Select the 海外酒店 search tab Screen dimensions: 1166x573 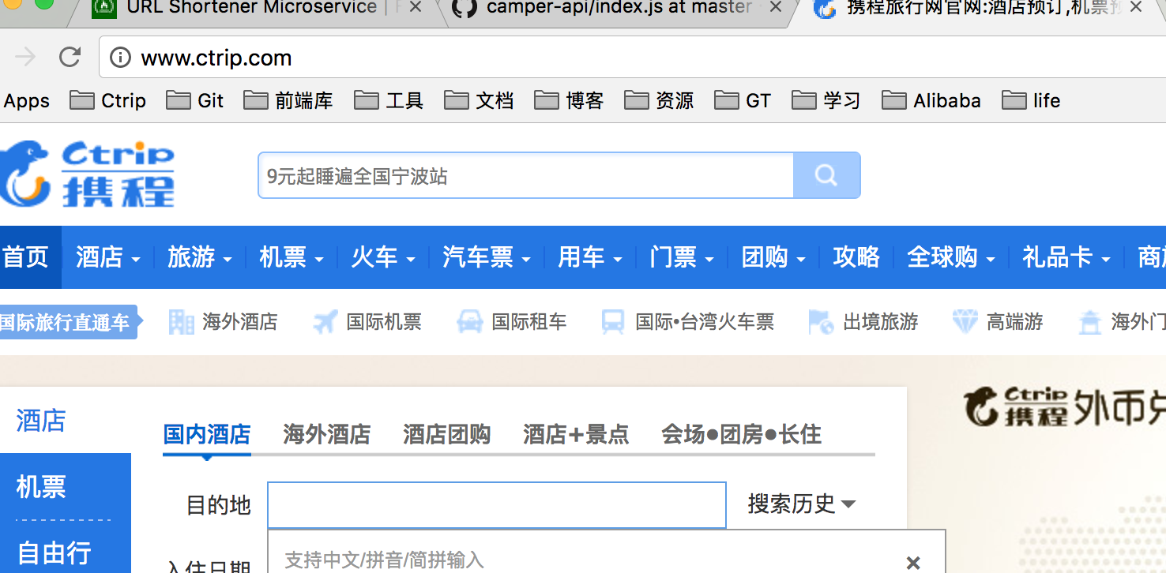pos(327,435)
